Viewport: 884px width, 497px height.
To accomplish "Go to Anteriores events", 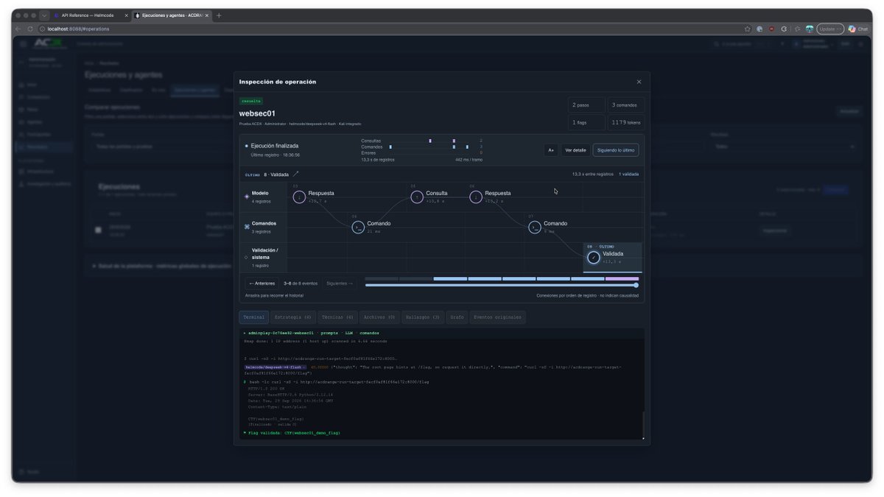I will click(262, 283).
